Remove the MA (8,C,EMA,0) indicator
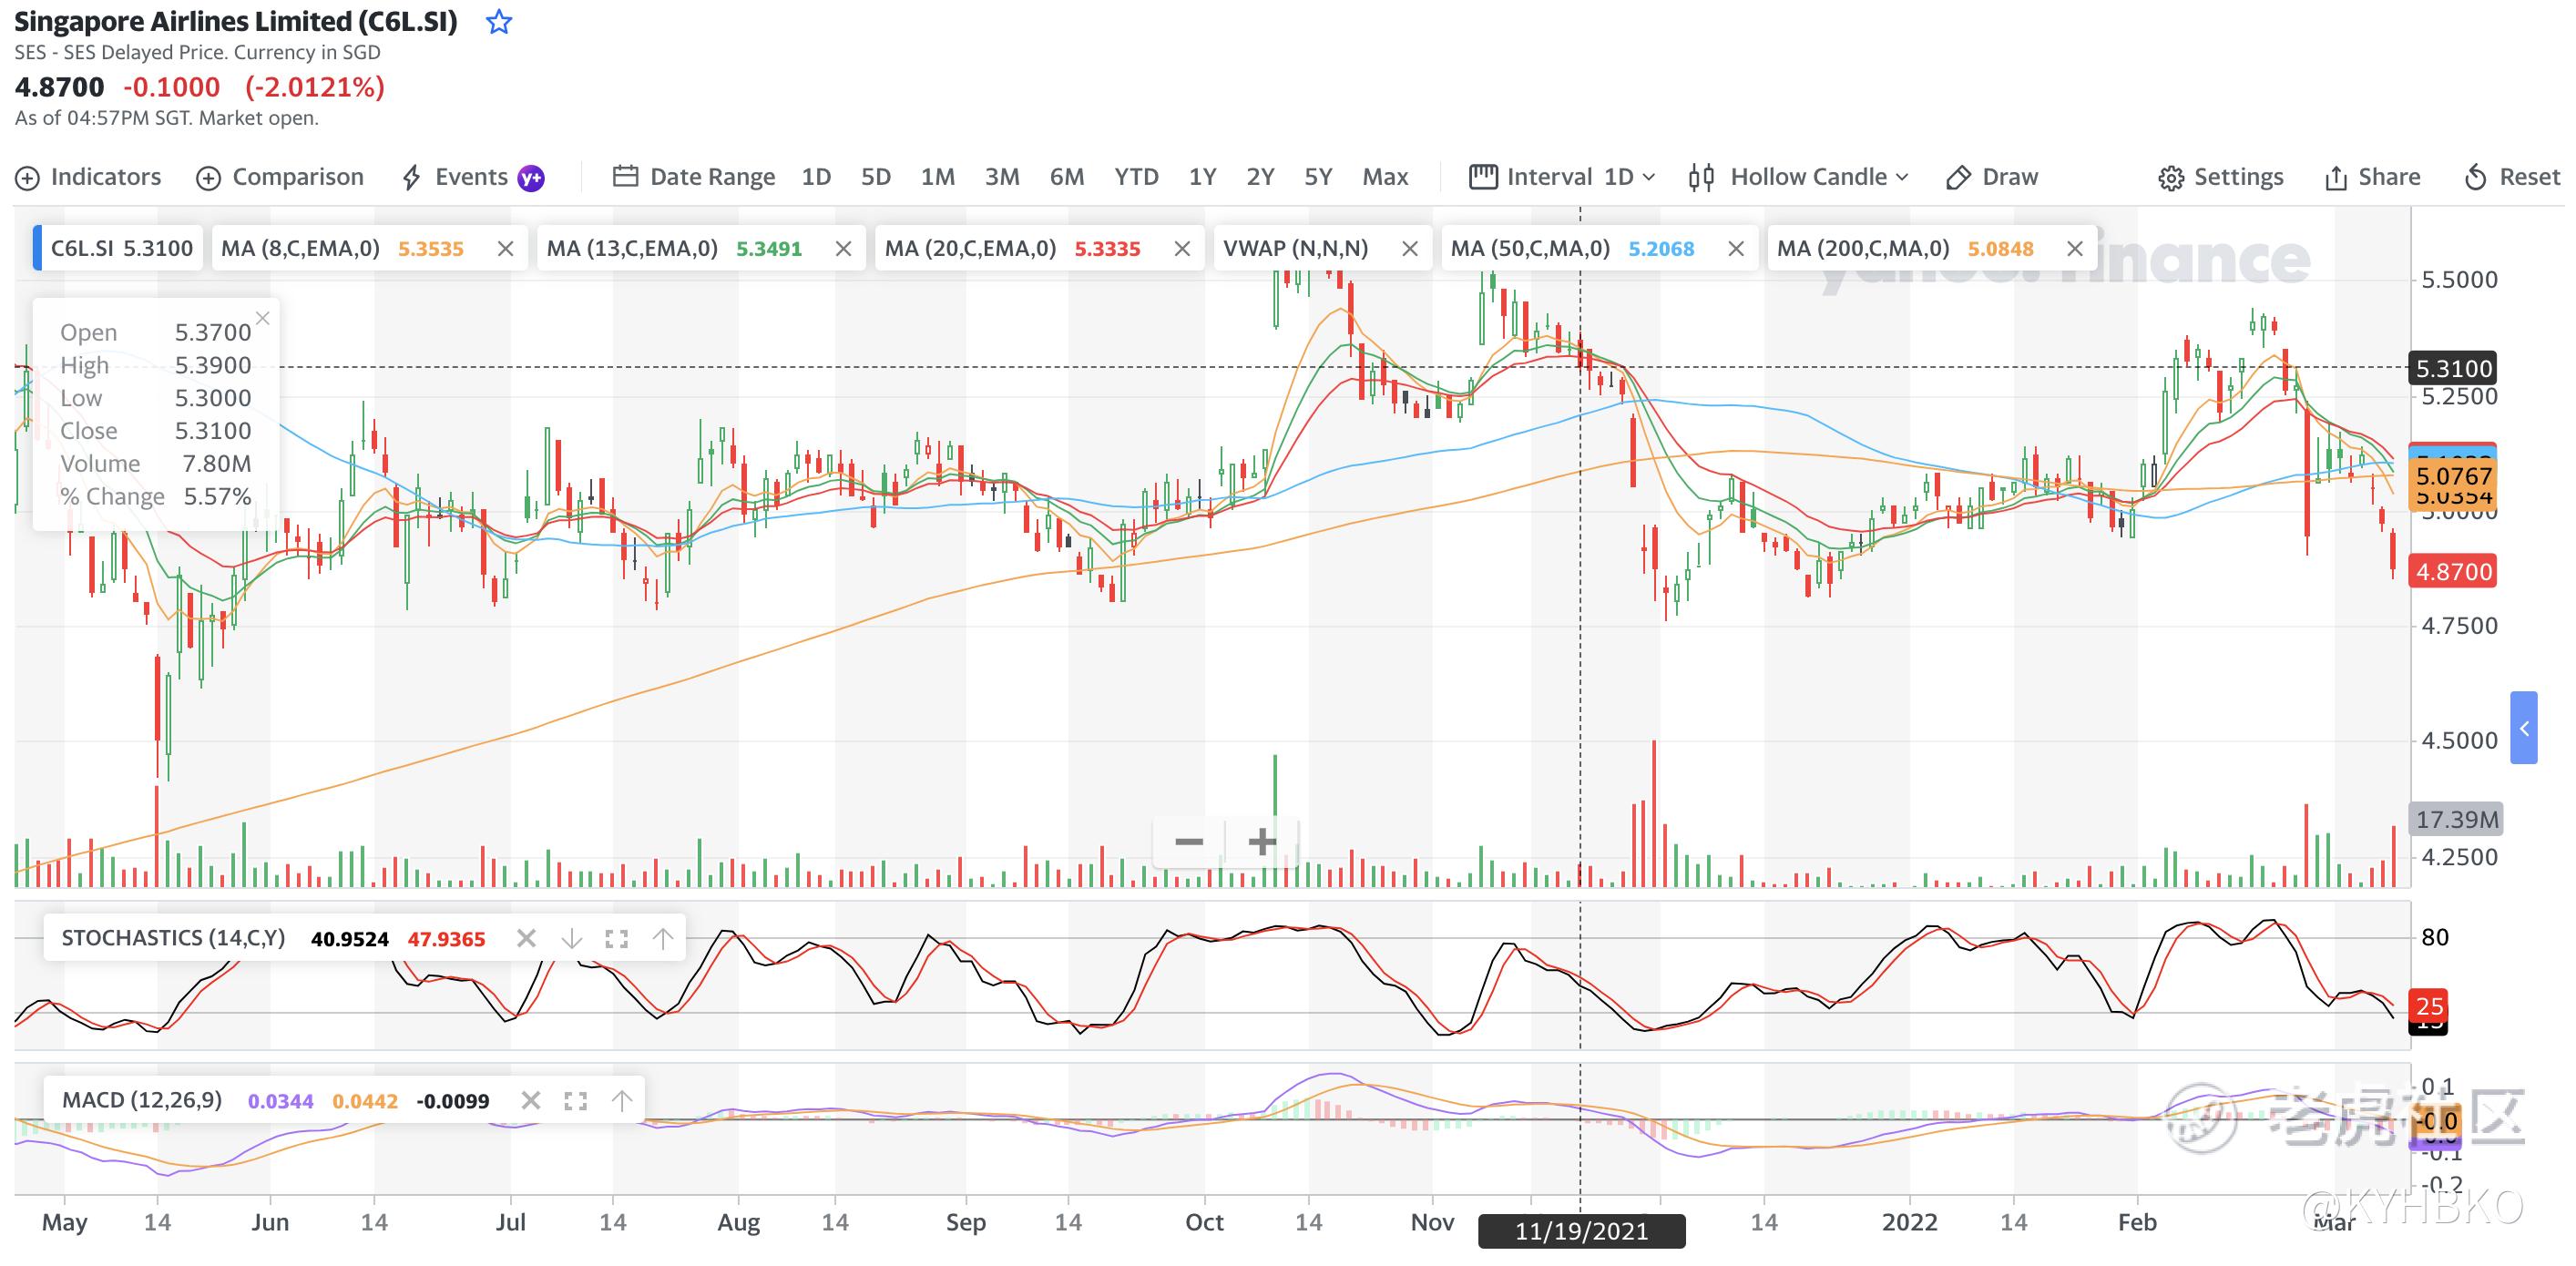This screenshot has width=2576, height=1266. pyautogui.click(x=506, y=249)
